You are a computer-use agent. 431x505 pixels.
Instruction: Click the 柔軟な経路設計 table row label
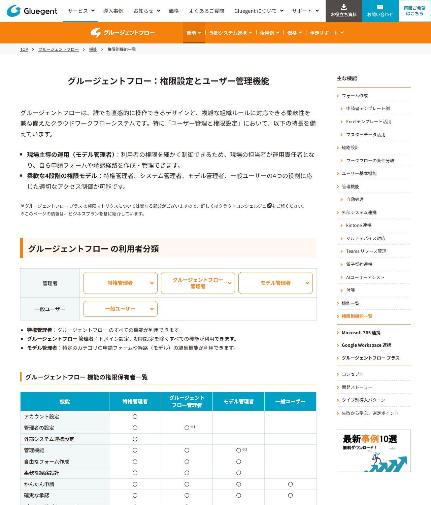point(41,473)
